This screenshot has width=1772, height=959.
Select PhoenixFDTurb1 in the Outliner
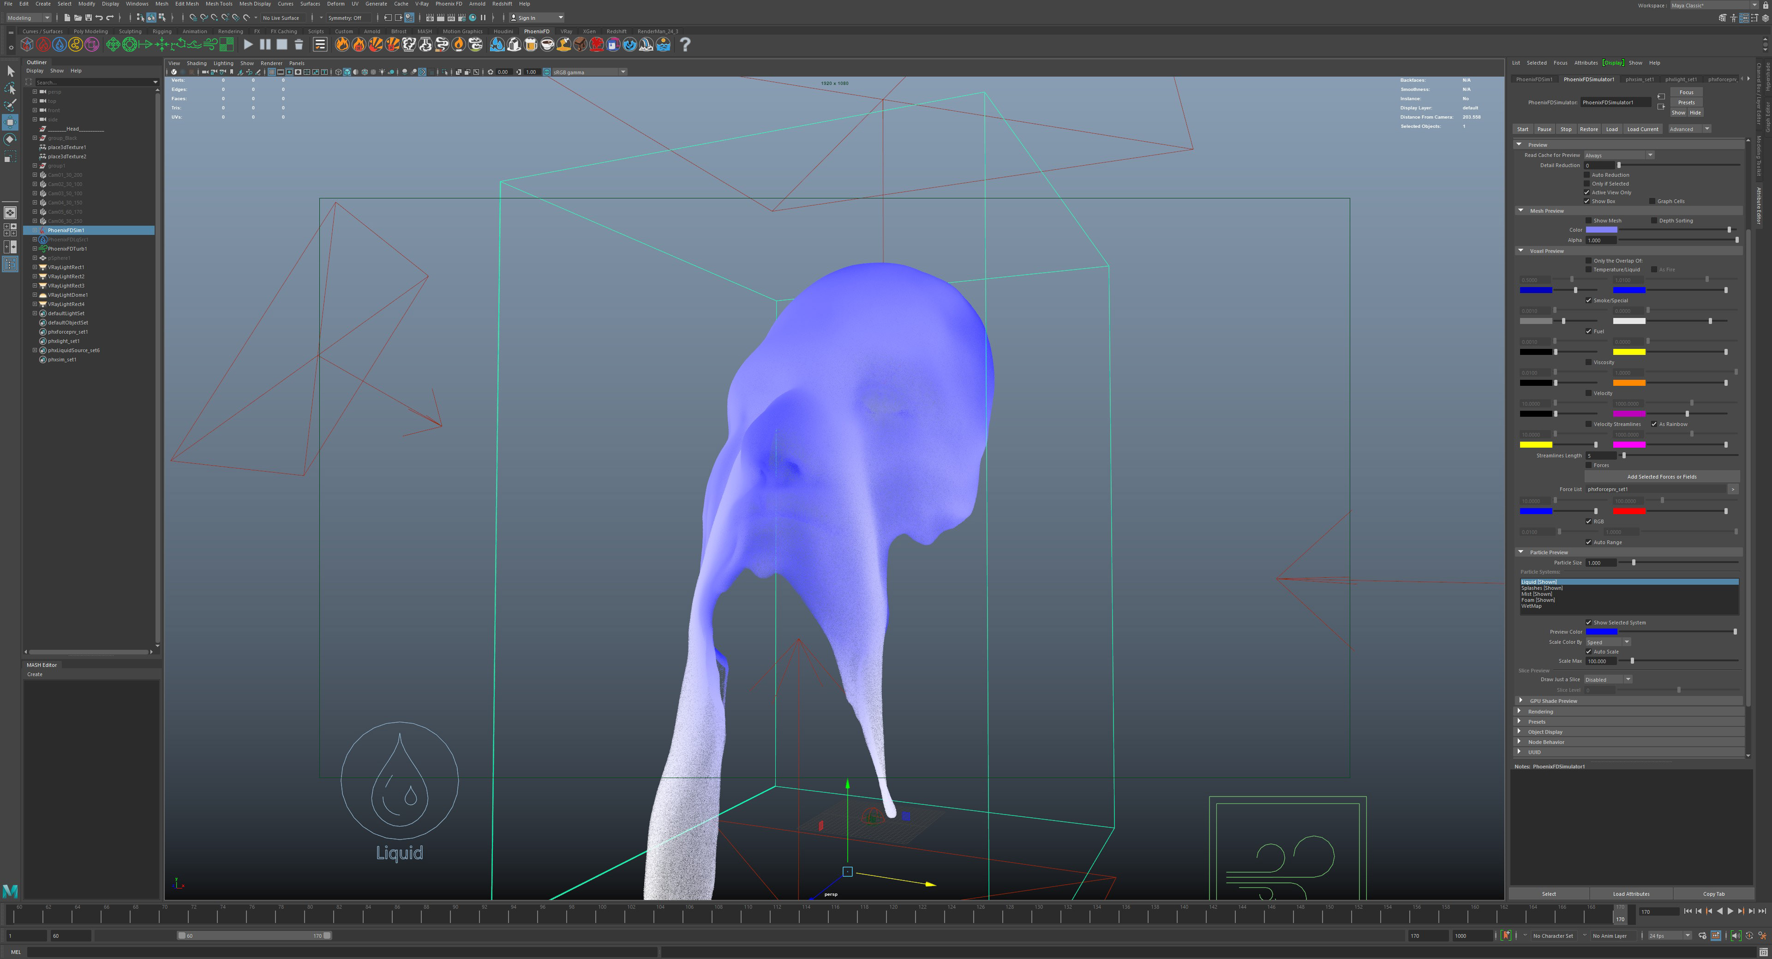click(67, 249)
